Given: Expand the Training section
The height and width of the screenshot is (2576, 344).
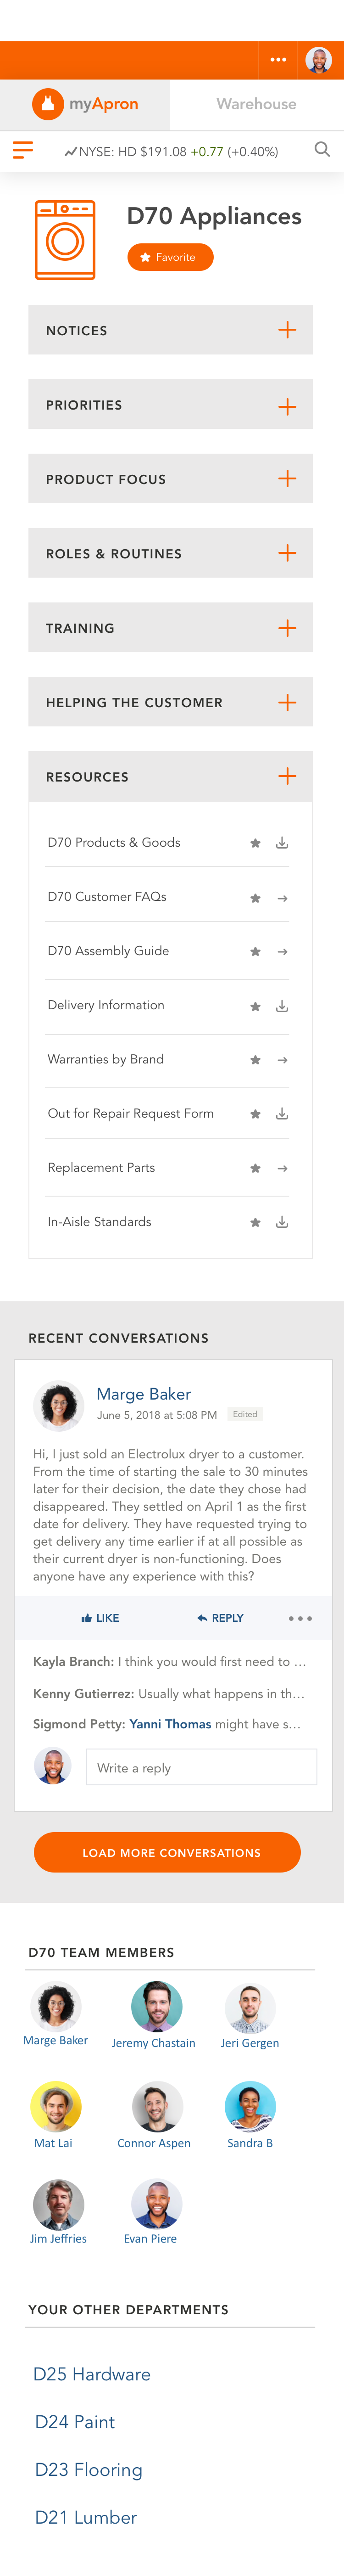Looking at the screenshot, I should (x=287, y=628).
